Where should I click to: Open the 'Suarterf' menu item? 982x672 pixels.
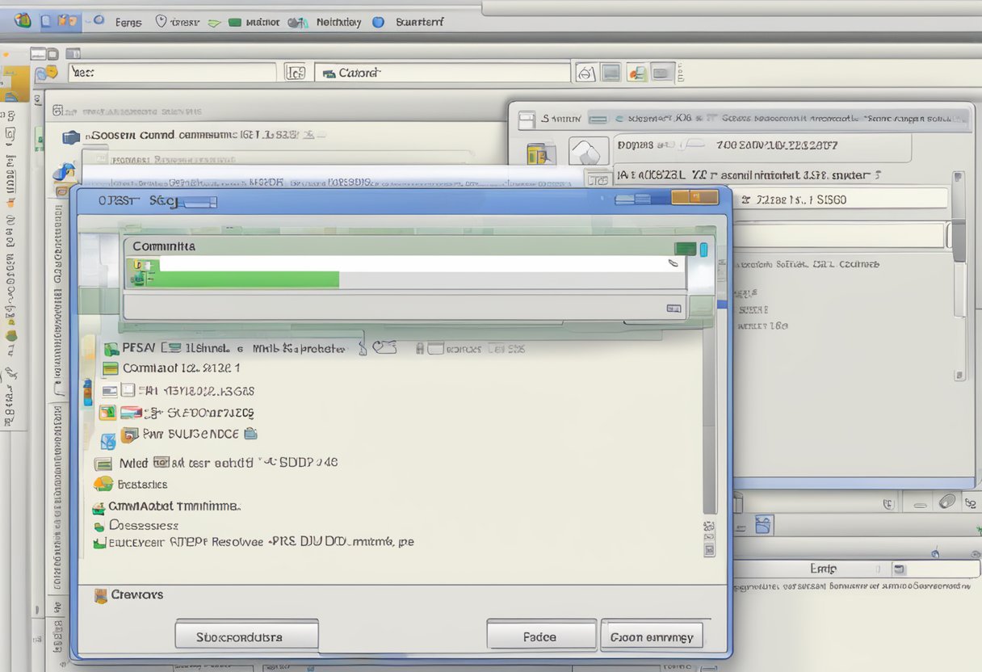(x=419, y=23)
